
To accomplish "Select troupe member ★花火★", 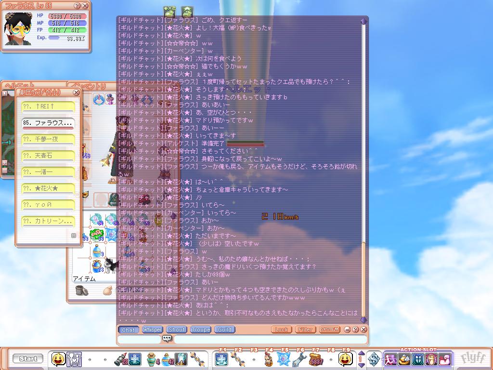I will [x=49, y=188].
